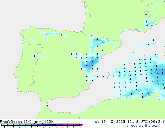Click the "ICON" model name label

click(49, 122)
